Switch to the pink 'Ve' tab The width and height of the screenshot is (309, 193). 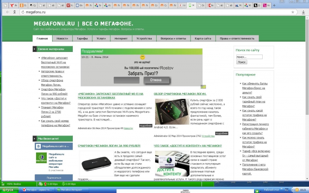pyautogui.click(x=266, y=5)
